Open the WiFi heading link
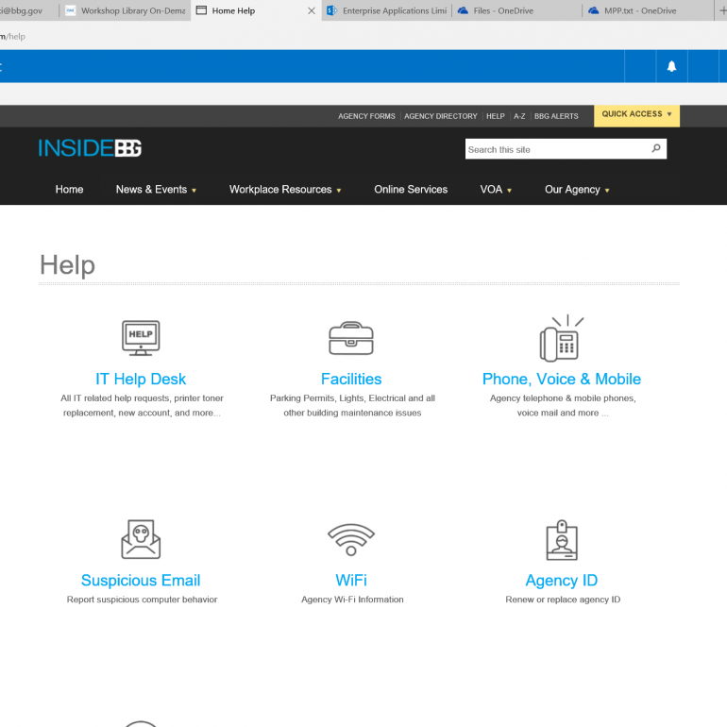 click(351, 581)
